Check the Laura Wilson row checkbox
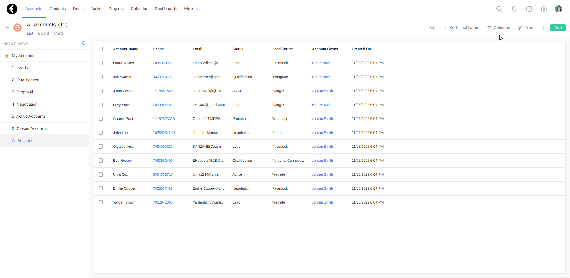The width and height of the screenshot is (570, 278). coord(101,63)
